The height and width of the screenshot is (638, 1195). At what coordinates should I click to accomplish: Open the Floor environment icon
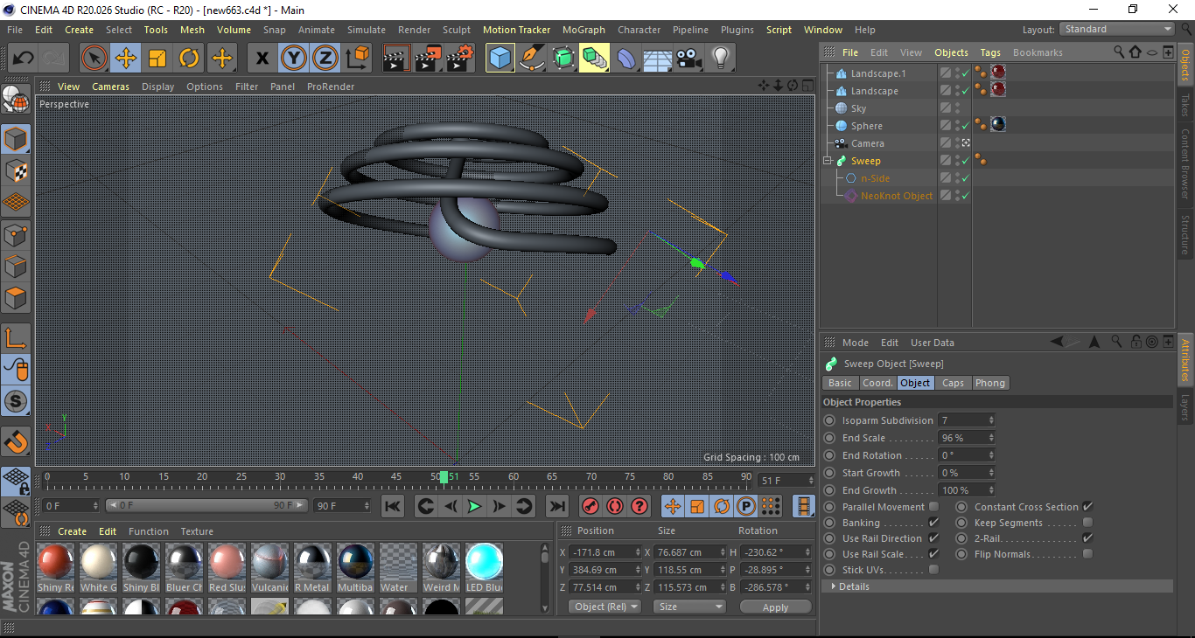coord(658,59)
